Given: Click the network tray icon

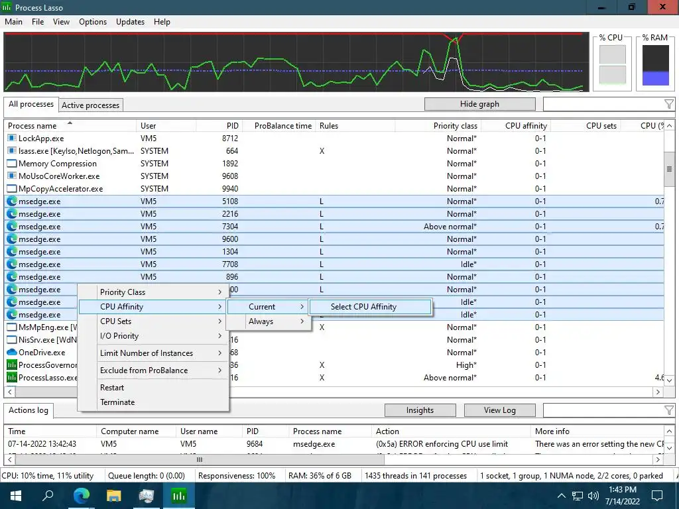Looking at the screenshot, I should tap(578, 496).
